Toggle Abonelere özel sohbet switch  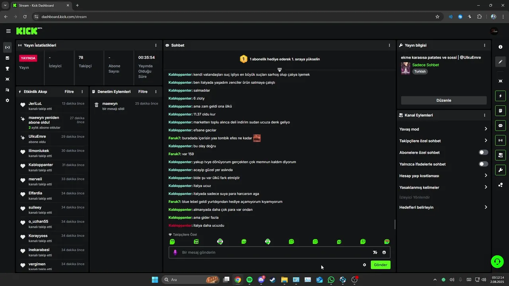(483, 153)
